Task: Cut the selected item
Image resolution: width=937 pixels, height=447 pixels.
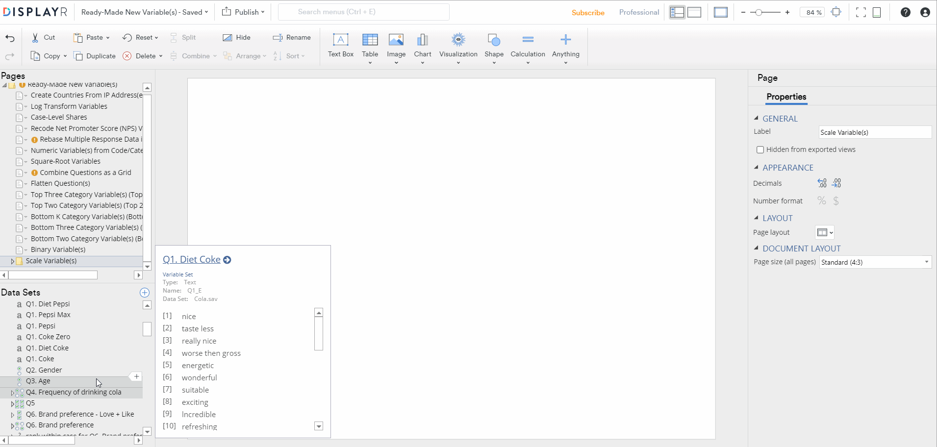Action: [43, 37]
